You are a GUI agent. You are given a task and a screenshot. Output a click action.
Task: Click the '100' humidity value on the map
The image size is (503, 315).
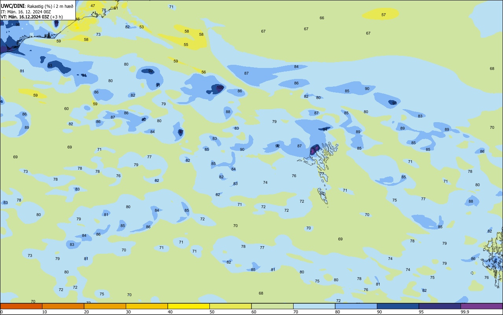(220, 88)
